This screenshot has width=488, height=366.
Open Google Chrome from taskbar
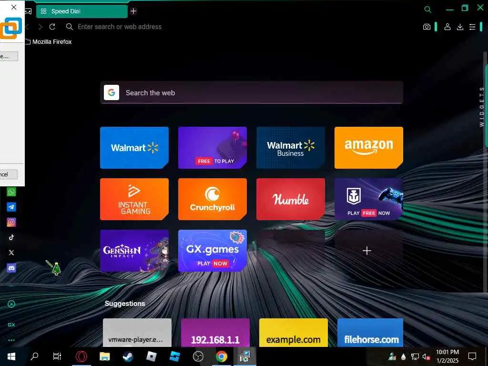pyautogui.click(x=221, y=356)
